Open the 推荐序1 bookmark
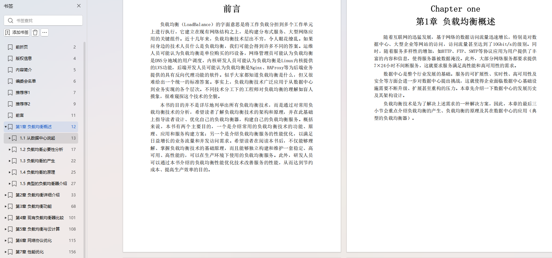 23,93
